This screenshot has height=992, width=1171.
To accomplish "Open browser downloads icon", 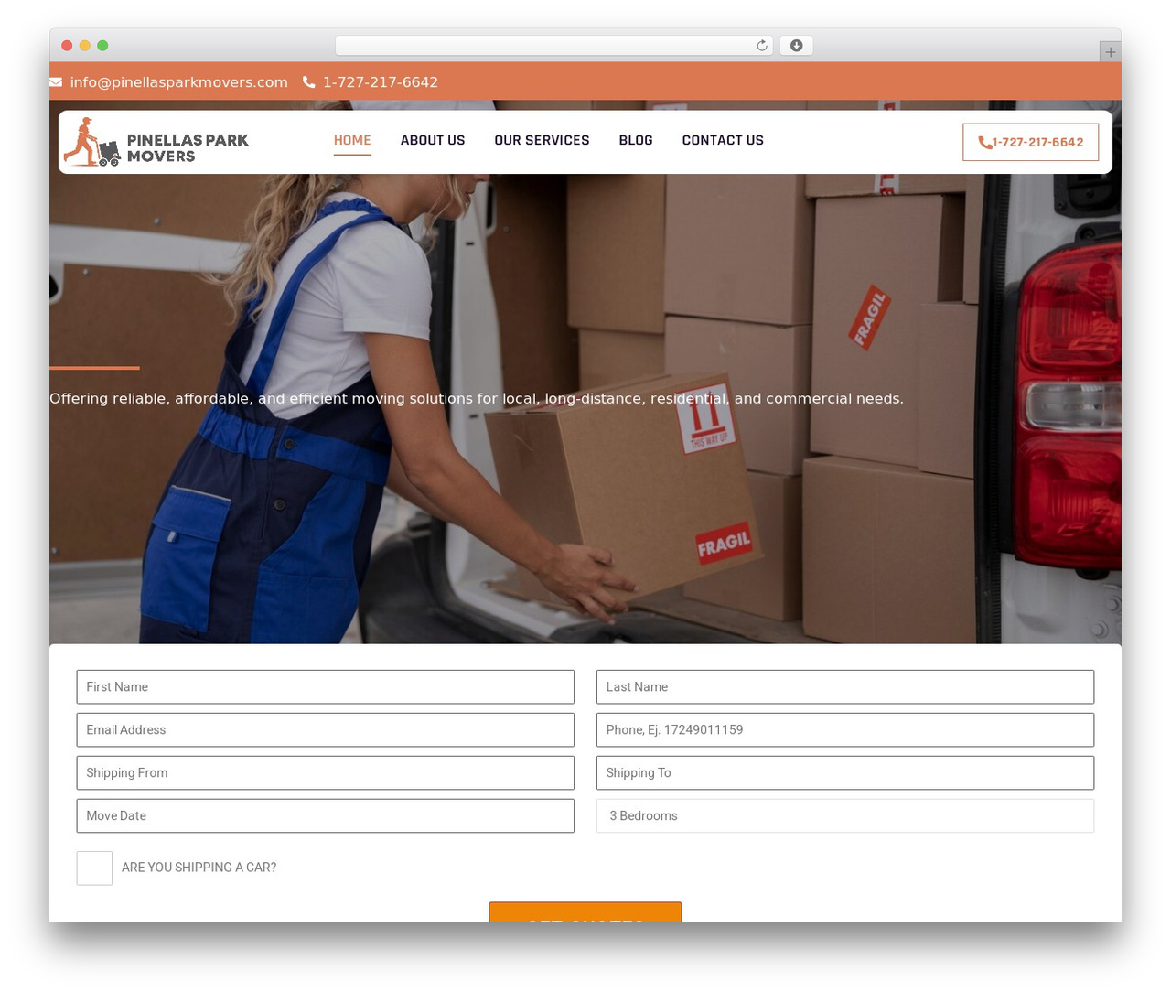I will (796, 46).
